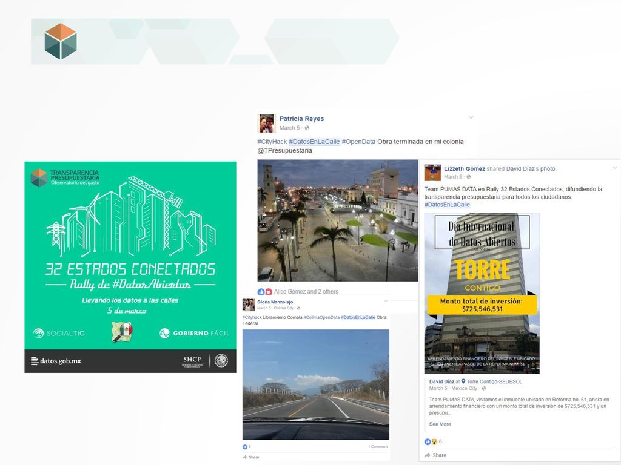Click the like reaction icon under Patricia's photo

[x=261, y=292]
